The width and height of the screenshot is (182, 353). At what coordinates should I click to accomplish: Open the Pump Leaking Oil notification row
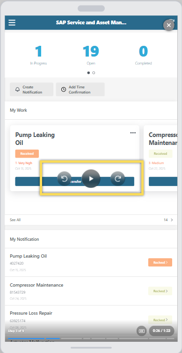pos(91,262)
